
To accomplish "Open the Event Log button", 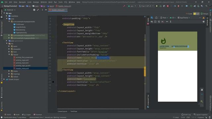I will [186, 115].
